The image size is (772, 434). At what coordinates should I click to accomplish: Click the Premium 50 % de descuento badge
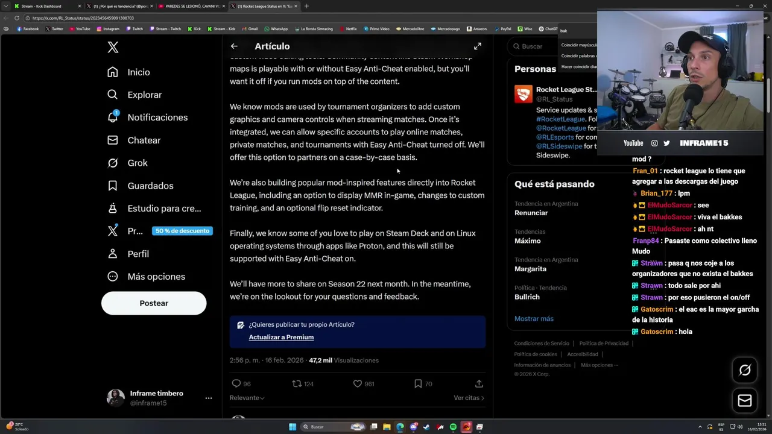coord(182,231)
